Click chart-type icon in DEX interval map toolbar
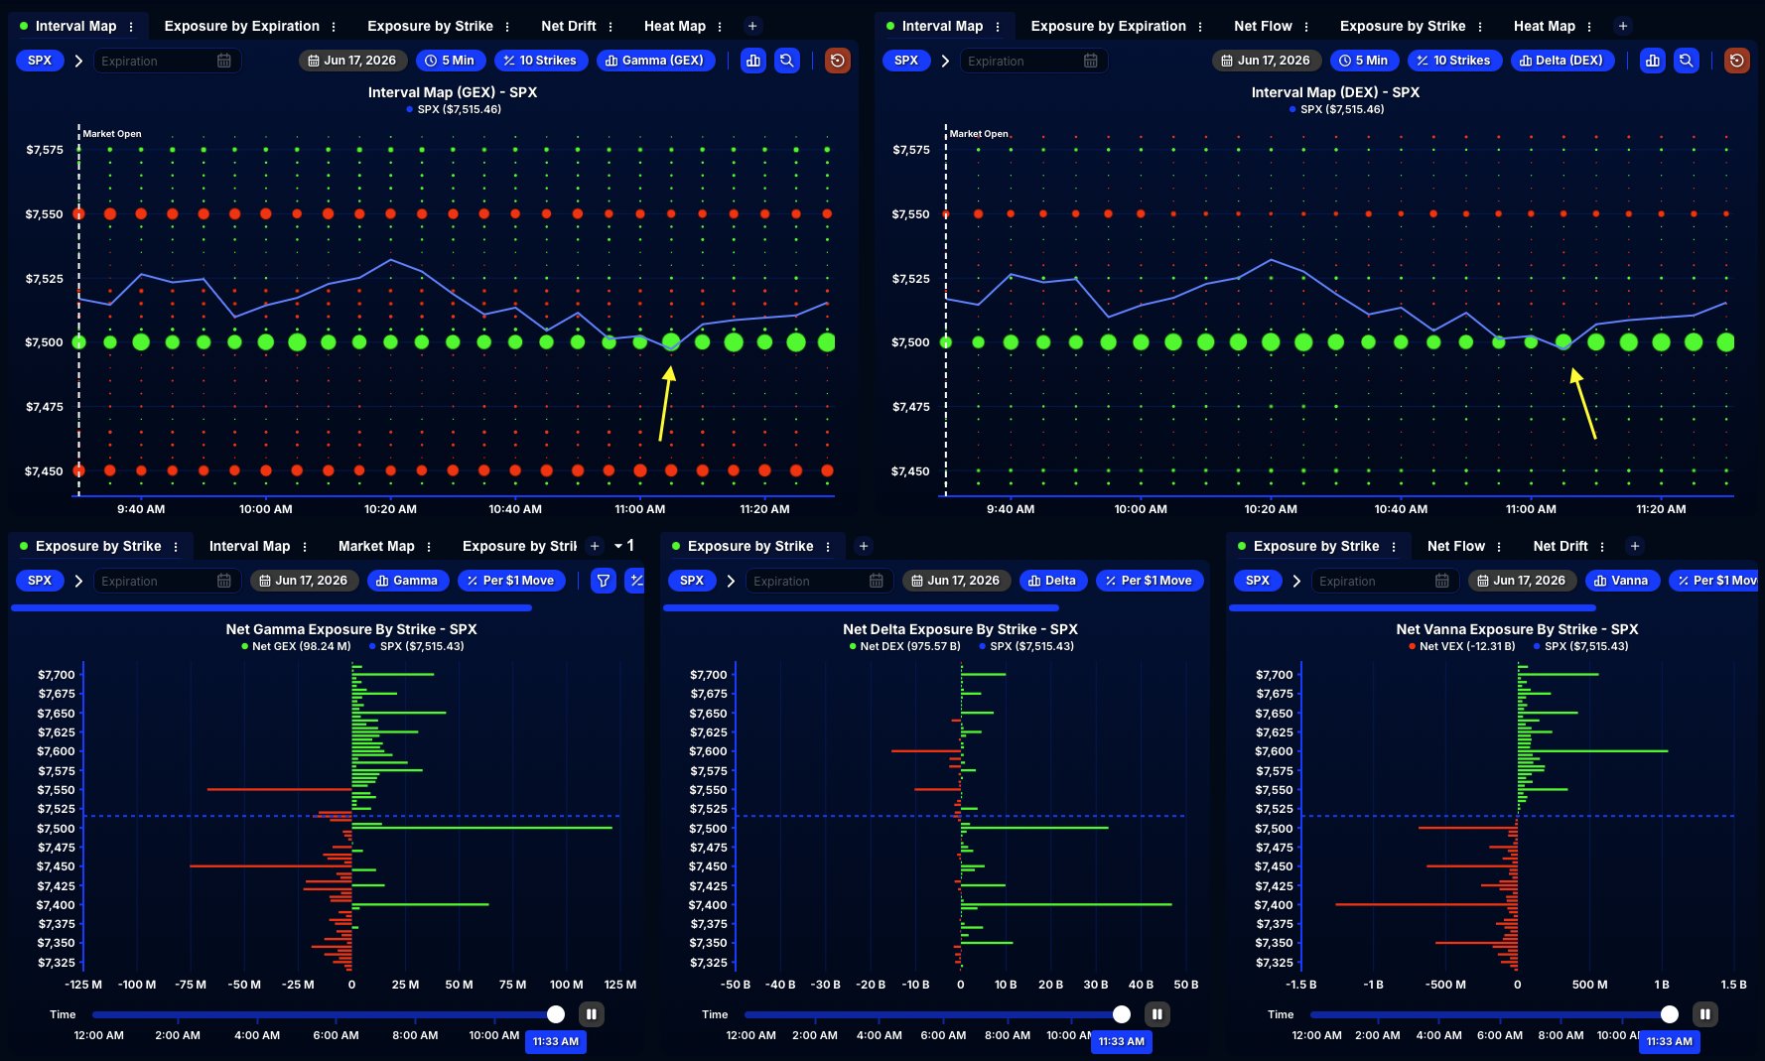 (x=1653, y=61)
